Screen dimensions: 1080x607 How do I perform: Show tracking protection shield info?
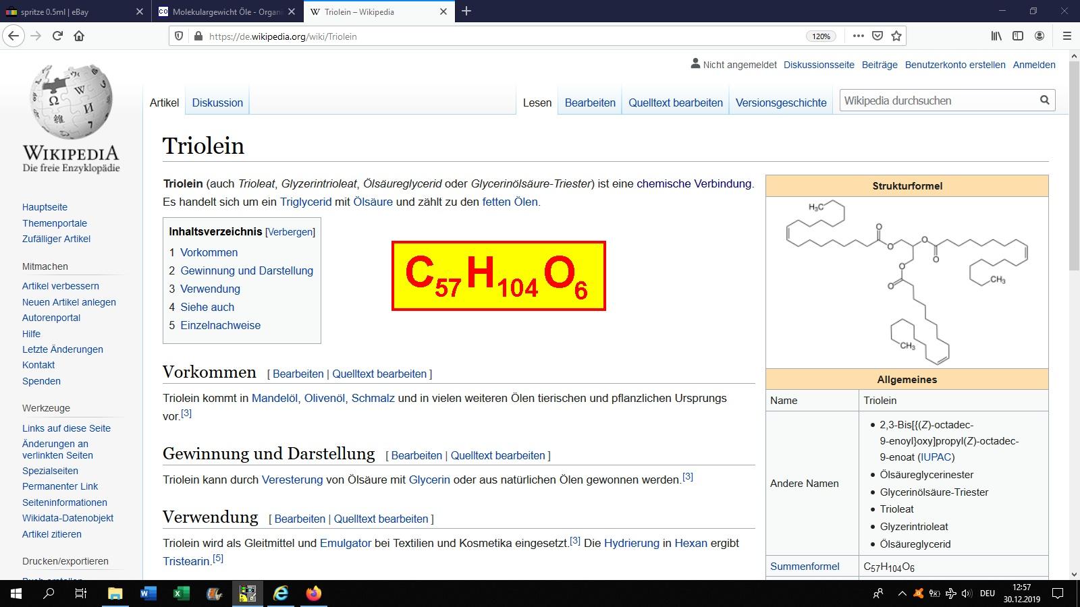pyautogui.click(x=179, y=36)
